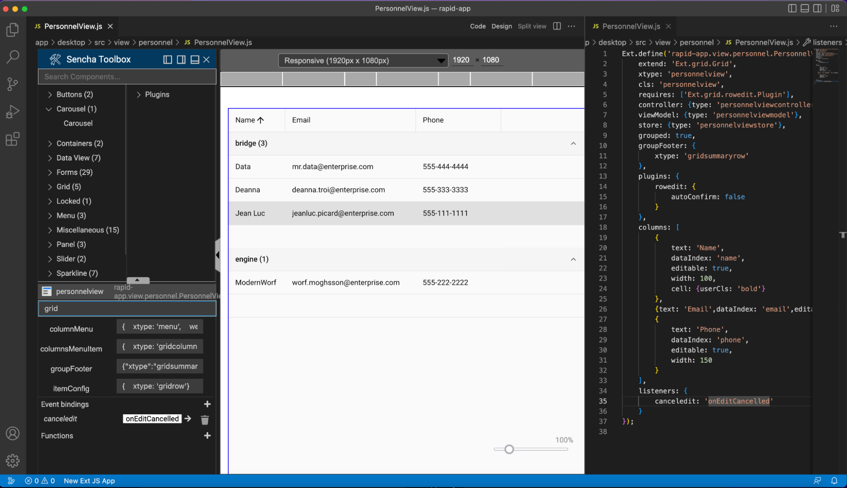Select the Jean Luc grid row
The height and width of the screenshot is (488, 847).
406,213
